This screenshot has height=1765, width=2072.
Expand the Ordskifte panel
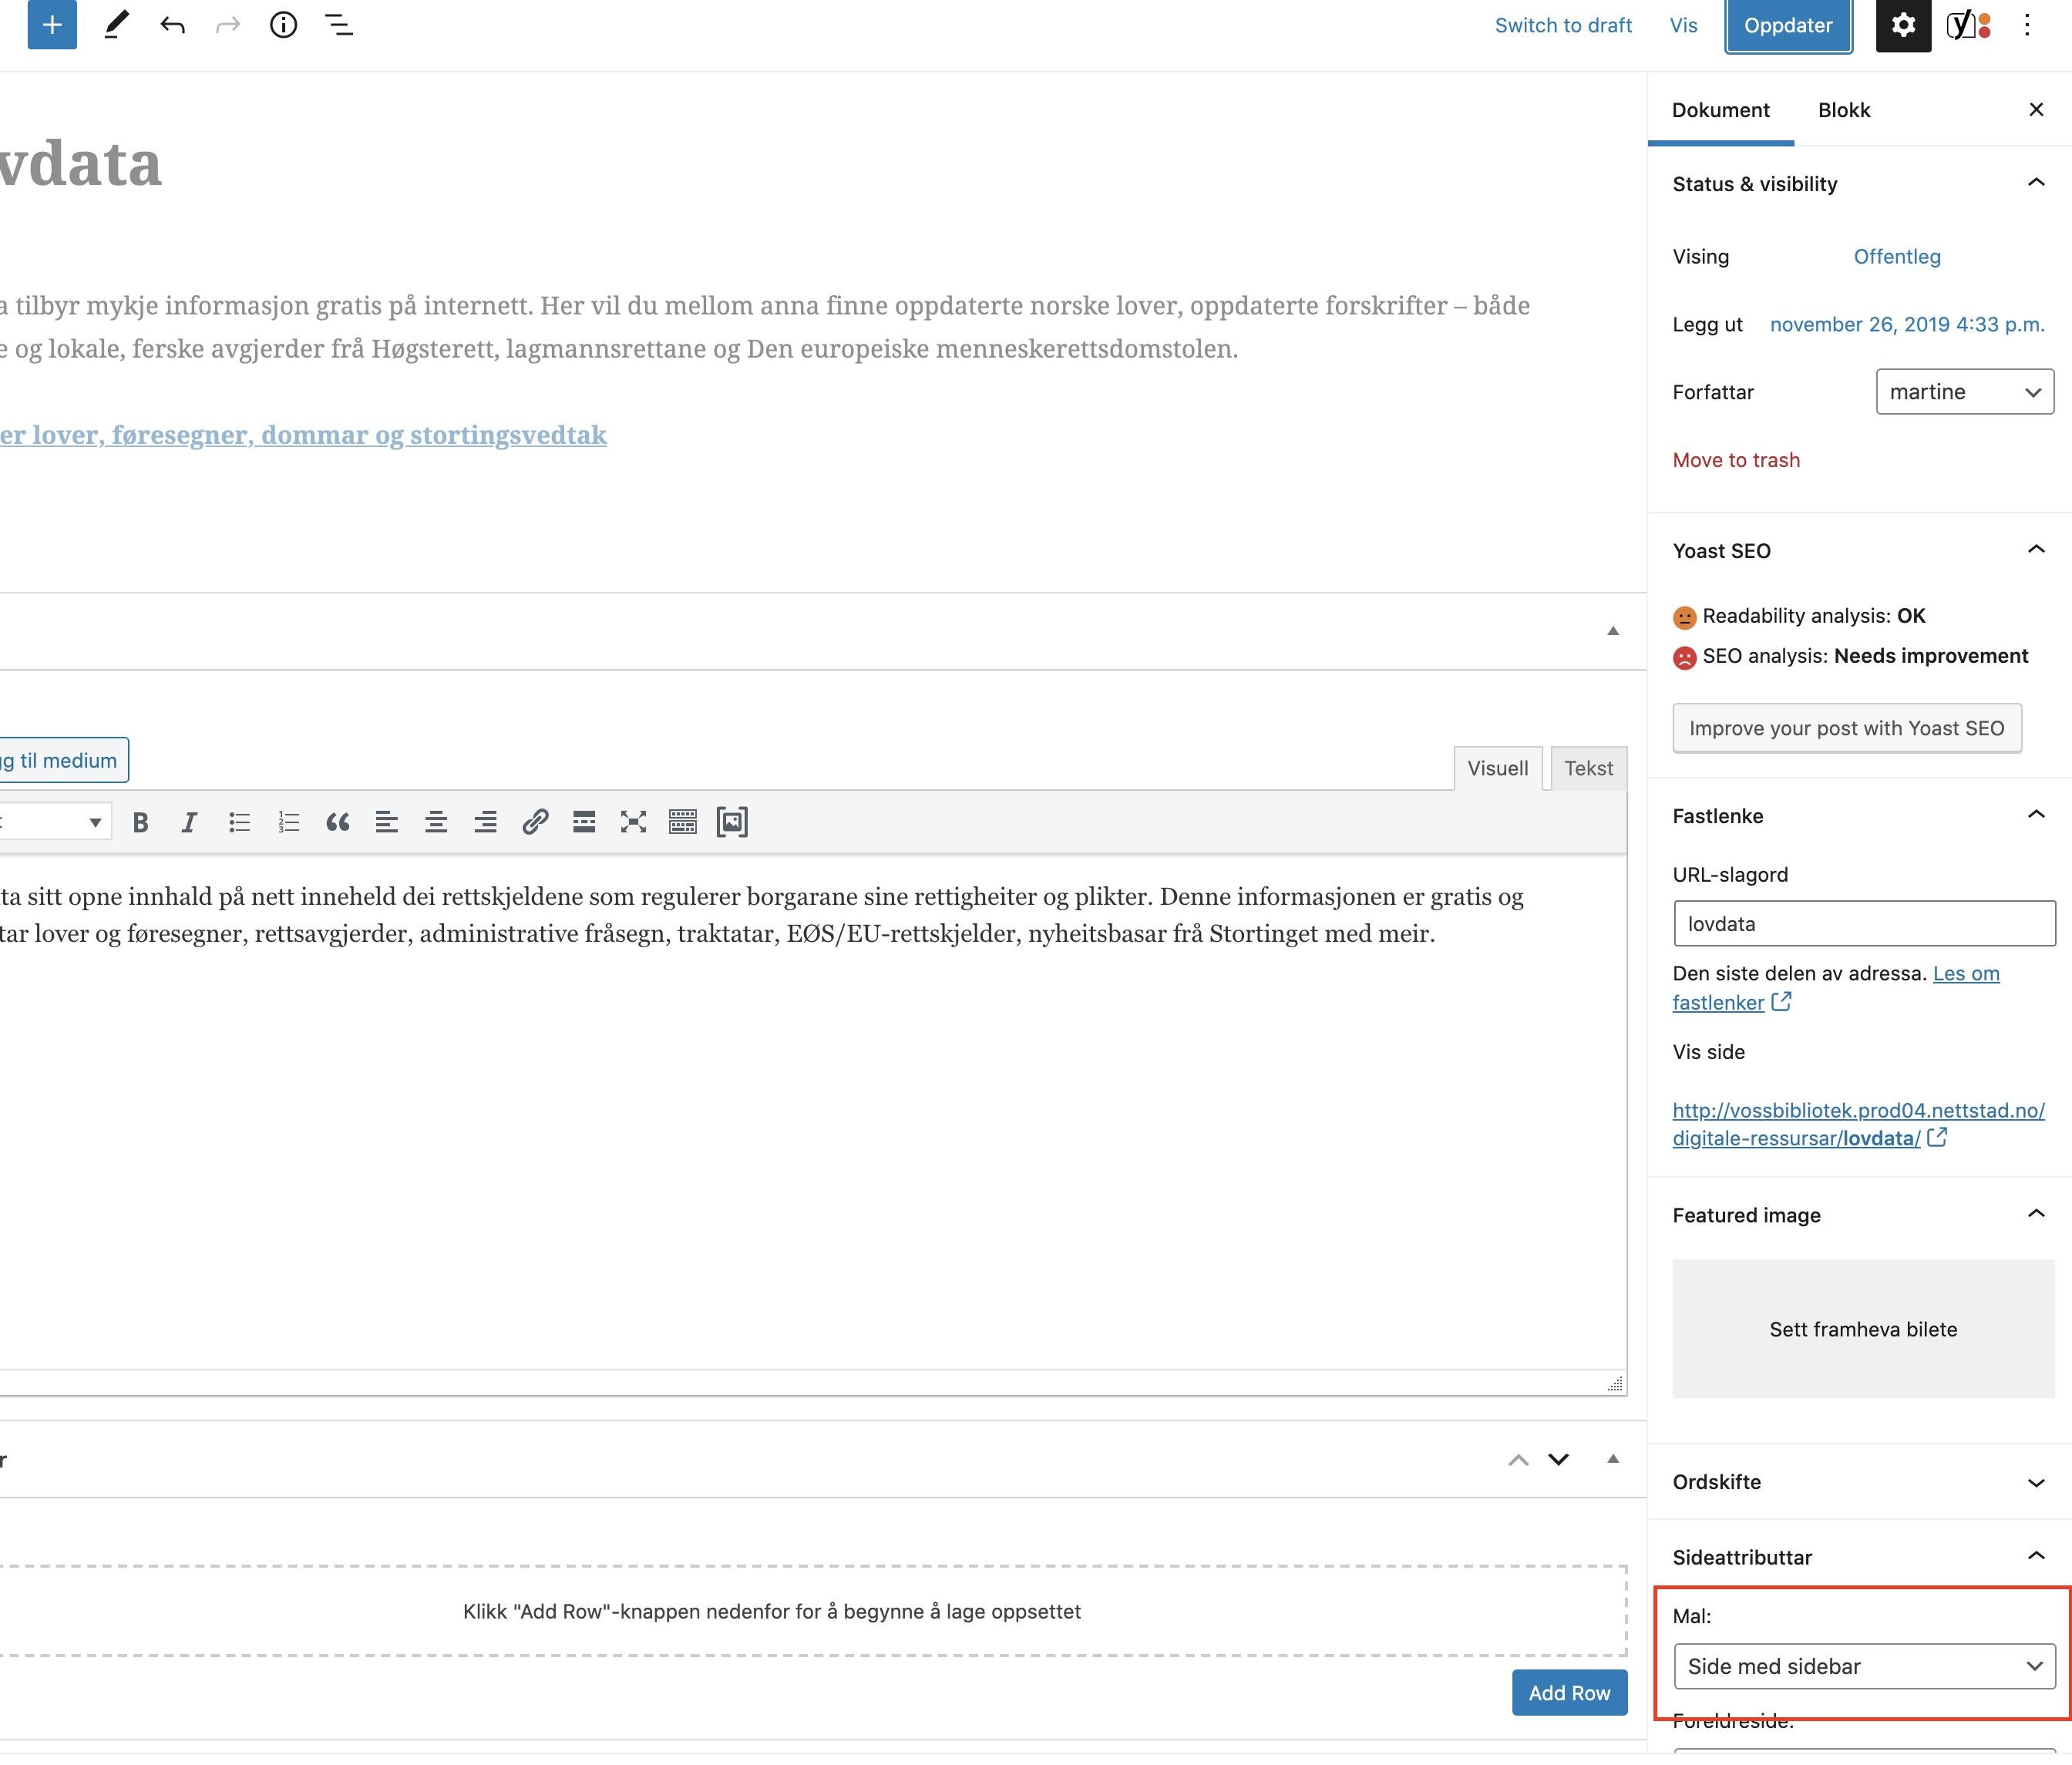click(x=2035, y=1482)
